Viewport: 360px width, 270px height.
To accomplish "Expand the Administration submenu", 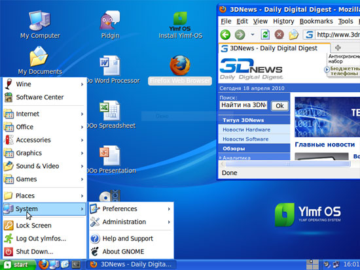I will [131, 222].
